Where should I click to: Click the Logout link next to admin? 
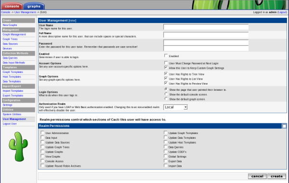[x=282, y=12]
